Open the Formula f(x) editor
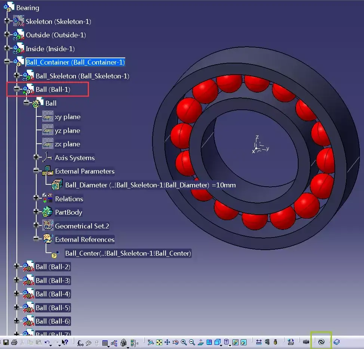Image resolution: width=364 pixels, height=349 pixels. click(x=80, y=342)
